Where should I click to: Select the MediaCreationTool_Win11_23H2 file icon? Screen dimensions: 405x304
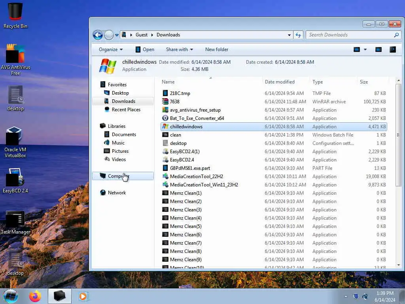[x=165, y=184]
